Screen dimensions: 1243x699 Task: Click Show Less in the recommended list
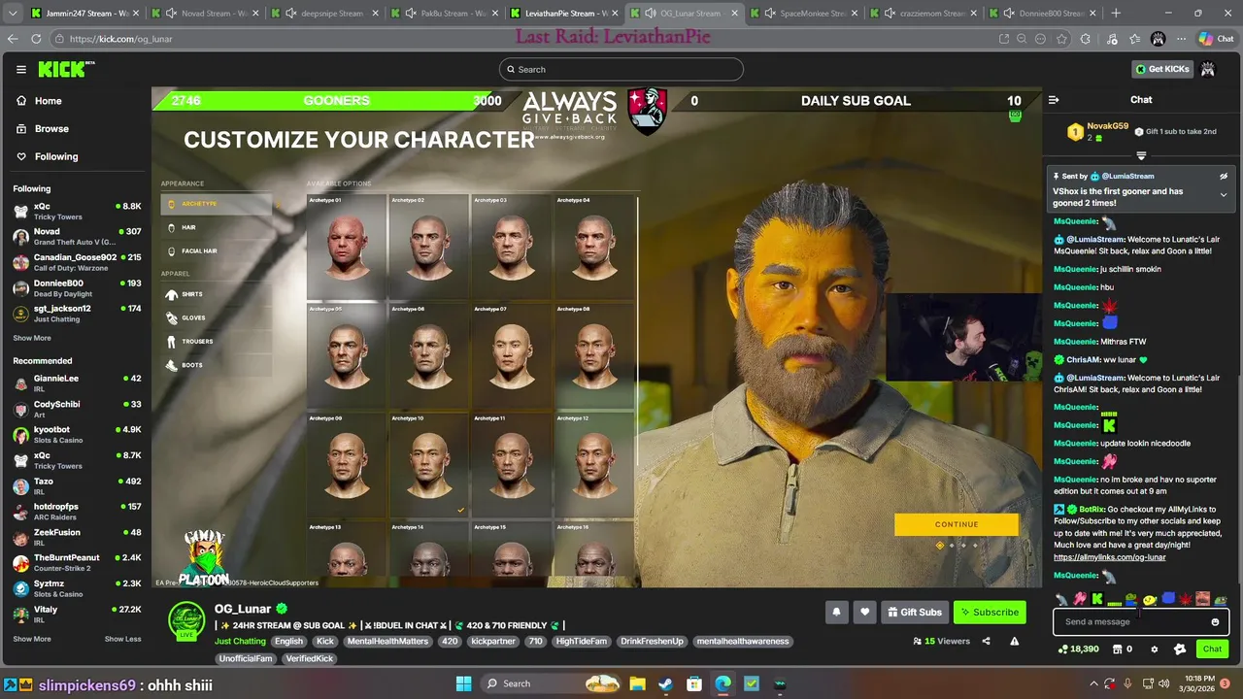122,639
